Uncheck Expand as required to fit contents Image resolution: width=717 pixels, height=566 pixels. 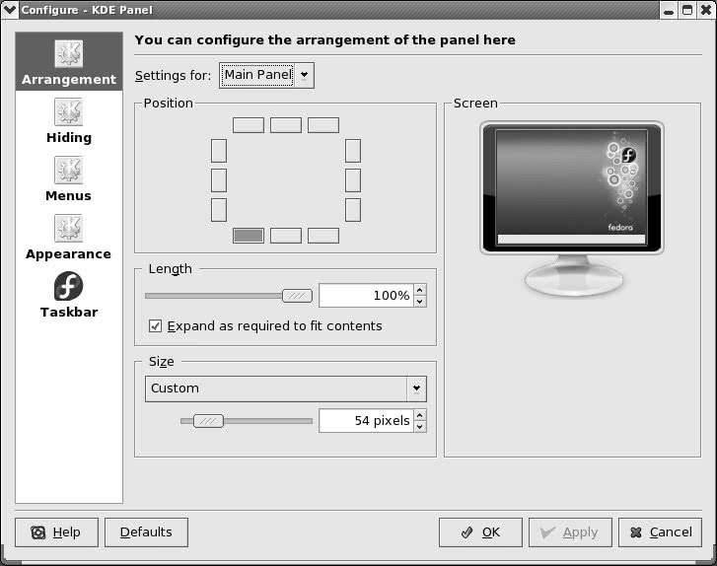pos(155,326)
